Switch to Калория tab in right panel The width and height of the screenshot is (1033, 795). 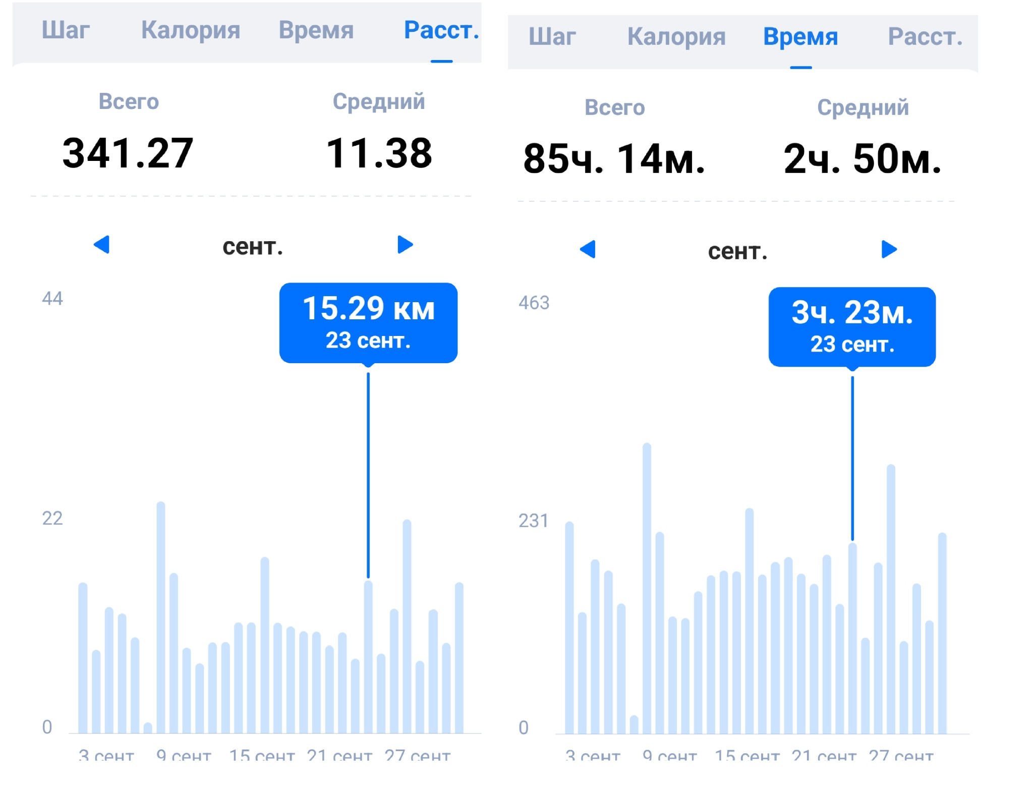[676, 37]
